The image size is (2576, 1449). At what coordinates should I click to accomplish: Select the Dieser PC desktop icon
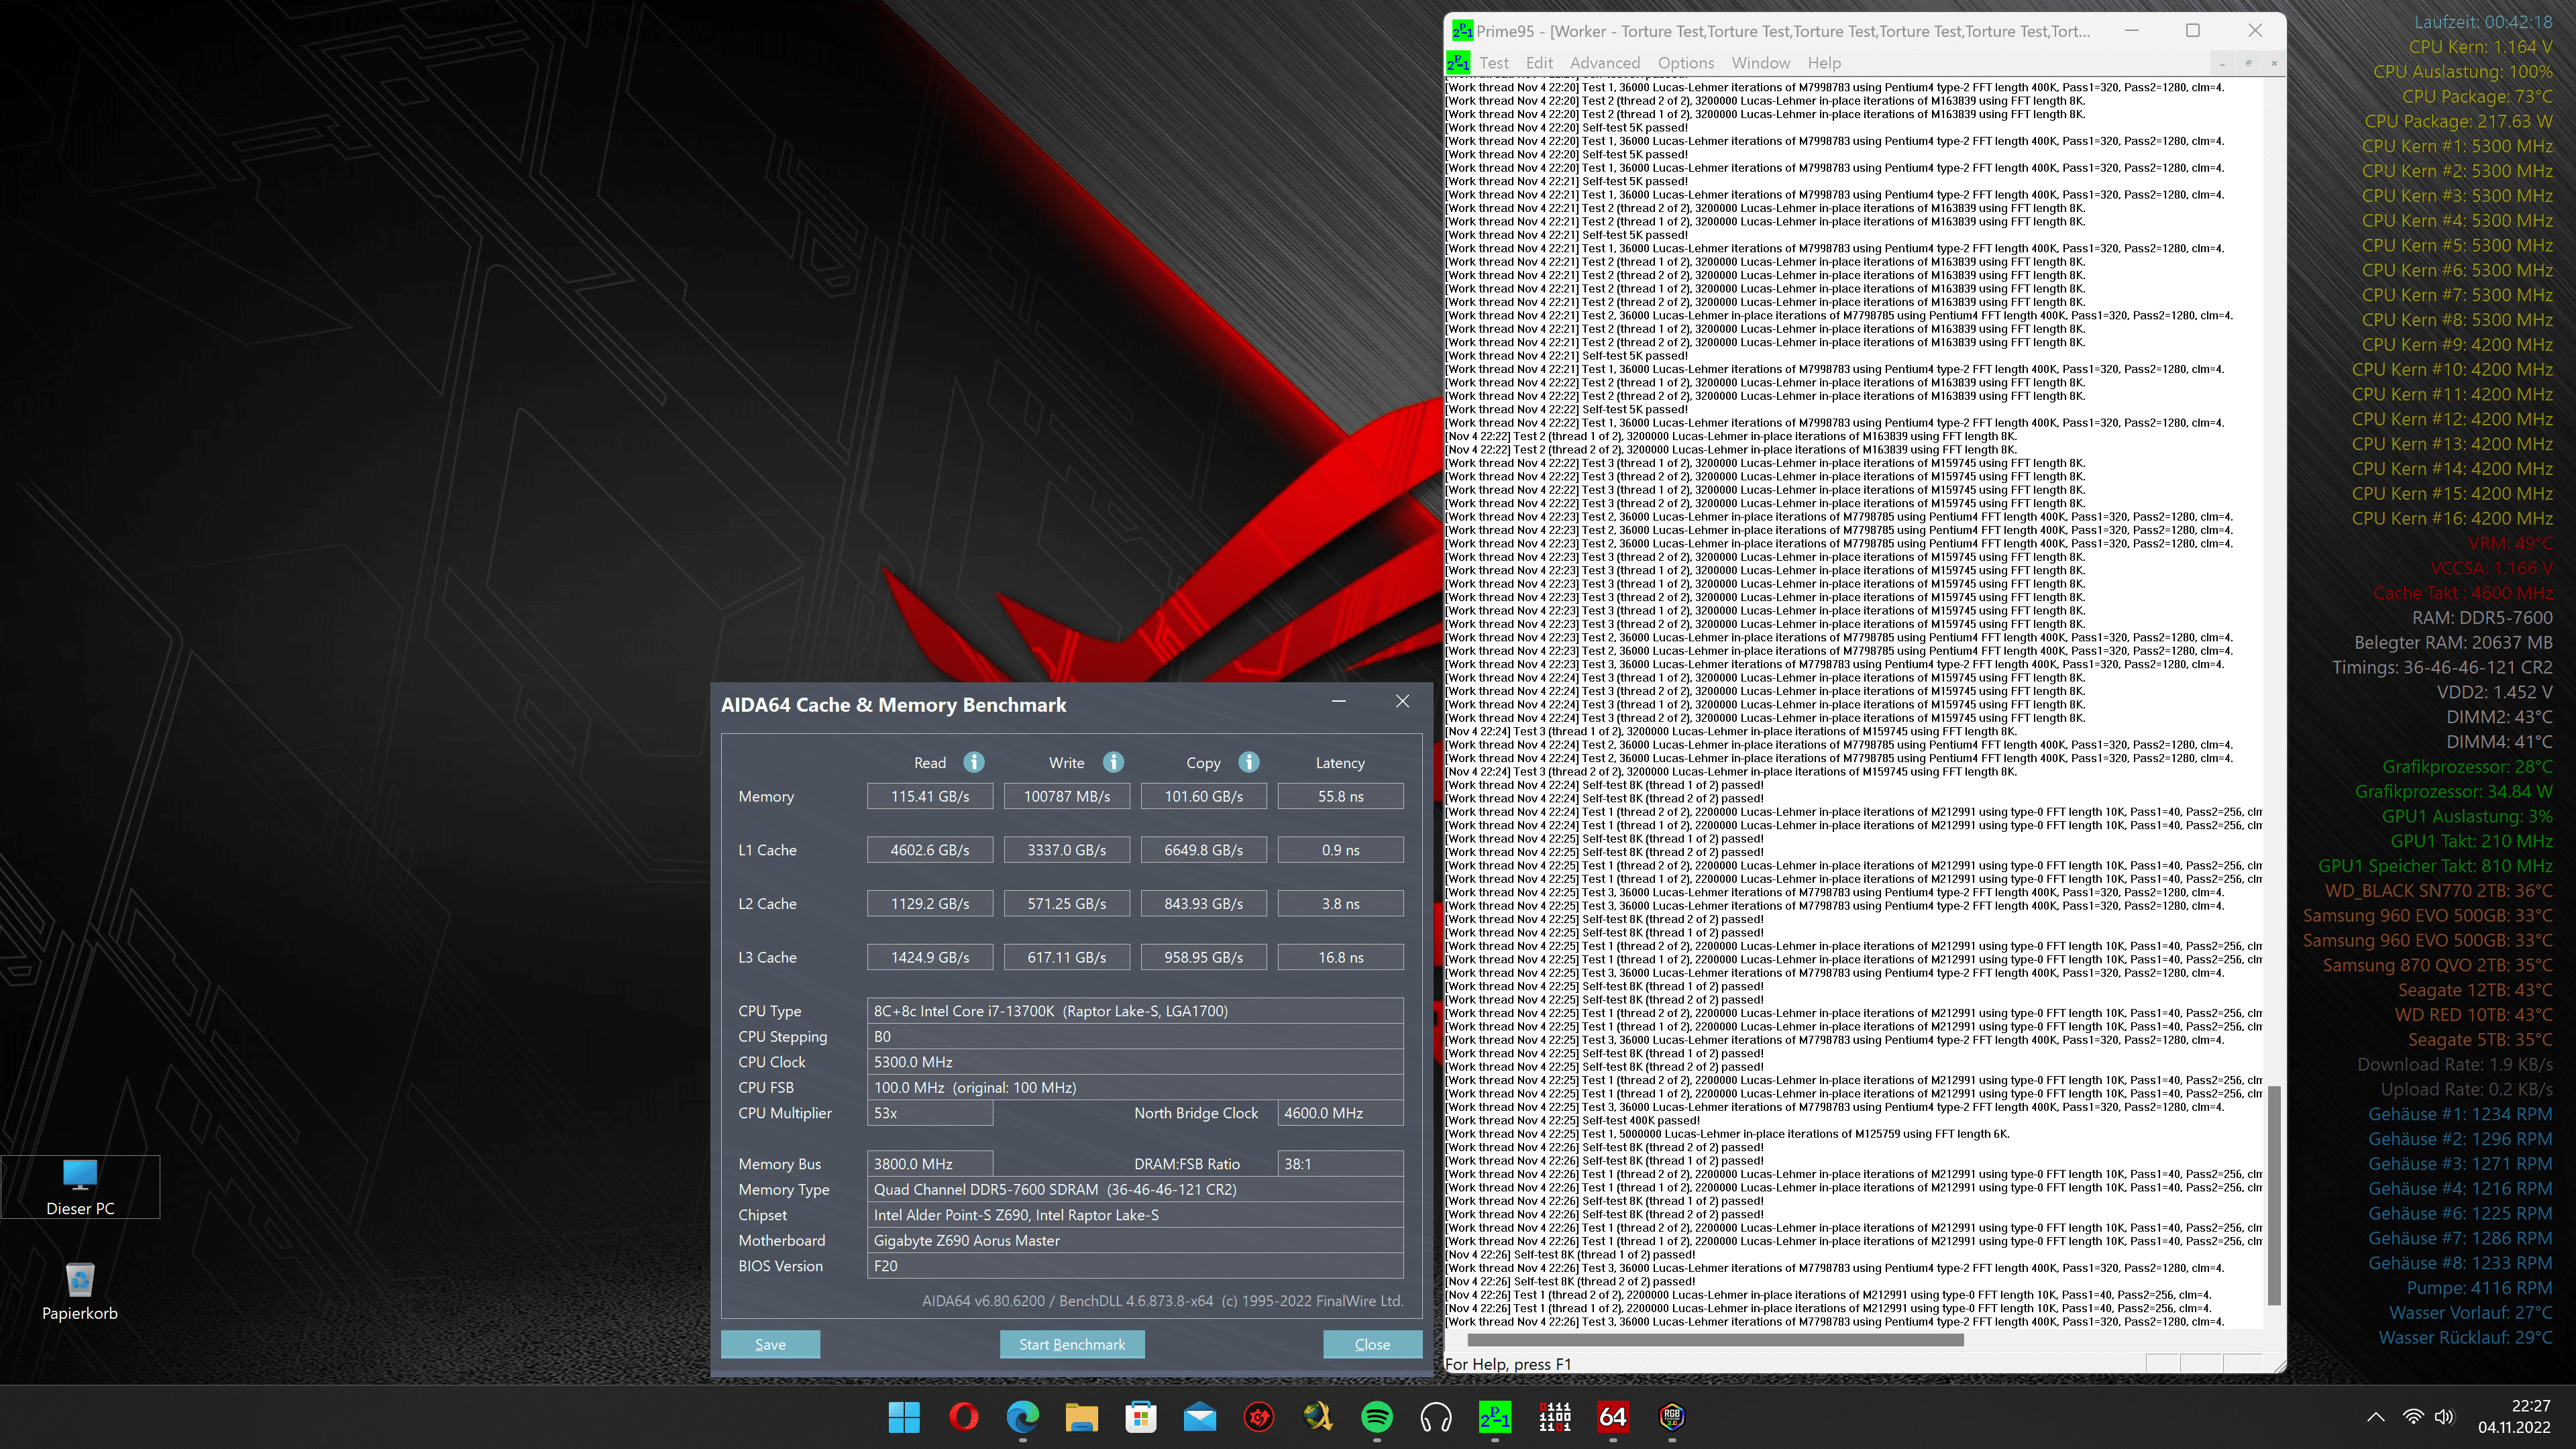80,1186
